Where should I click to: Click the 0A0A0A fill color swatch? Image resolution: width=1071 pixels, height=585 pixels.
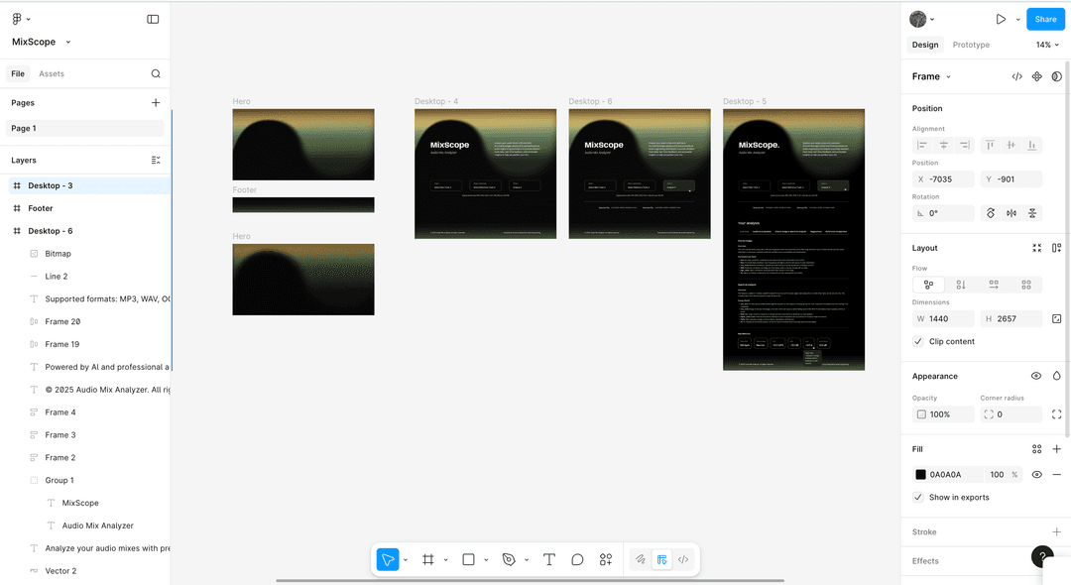(x=920, y=474)
